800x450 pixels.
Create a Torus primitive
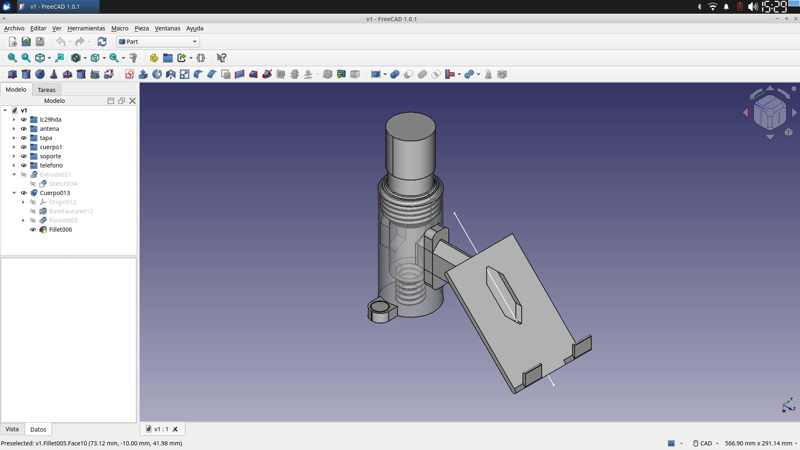[x=67, y=74]
